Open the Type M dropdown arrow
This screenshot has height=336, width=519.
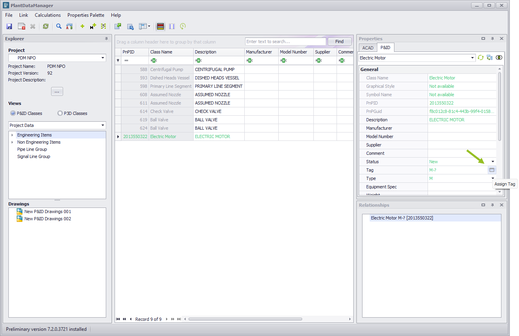pyautogui.click(x=493, y=178)
